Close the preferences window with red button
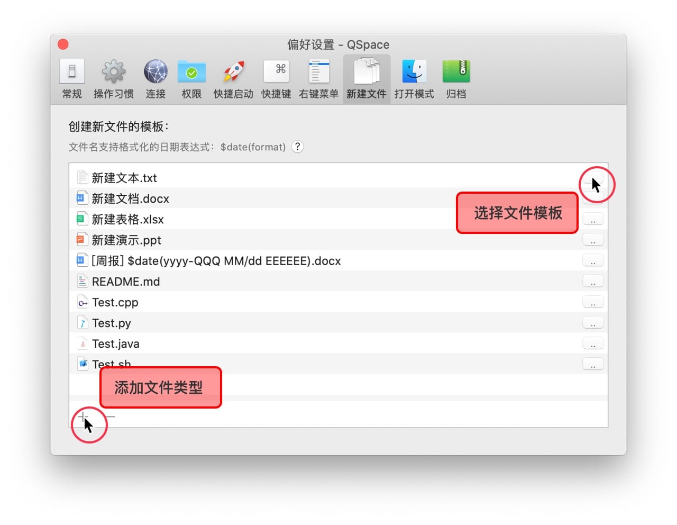677x525 pixels. [x=63, y=44]
